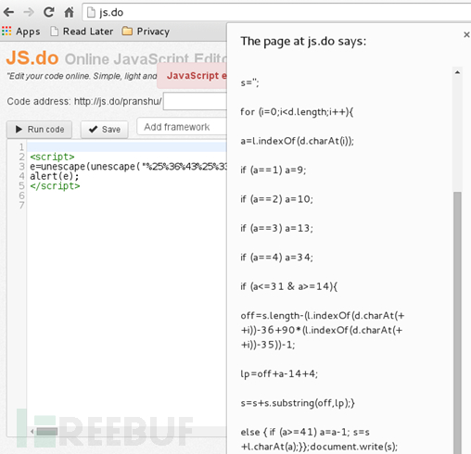471x454 pixels.
Task: Click the 'if (a==1) a=9;' line
Action: tap(274, 170)
